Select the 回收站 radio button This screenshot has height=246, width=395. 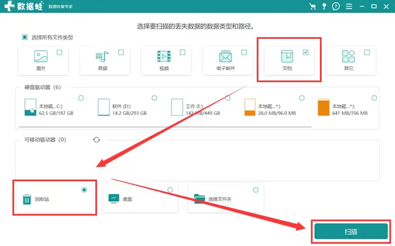coord(85,190)
